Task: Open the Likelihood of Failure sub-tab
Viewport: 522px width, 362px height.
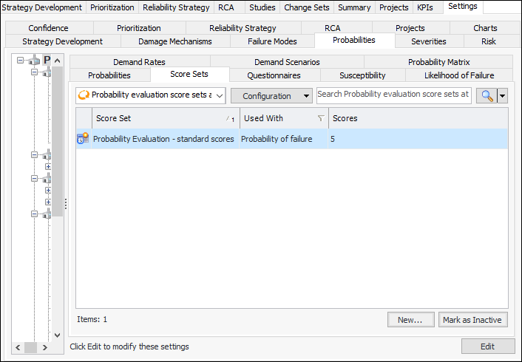Action: pyautogui.click(x=459, y=75)
